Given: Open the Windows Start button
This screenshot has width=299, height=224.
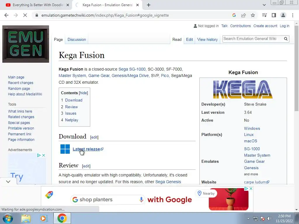Looking at the screenshot, I should 8,218.
